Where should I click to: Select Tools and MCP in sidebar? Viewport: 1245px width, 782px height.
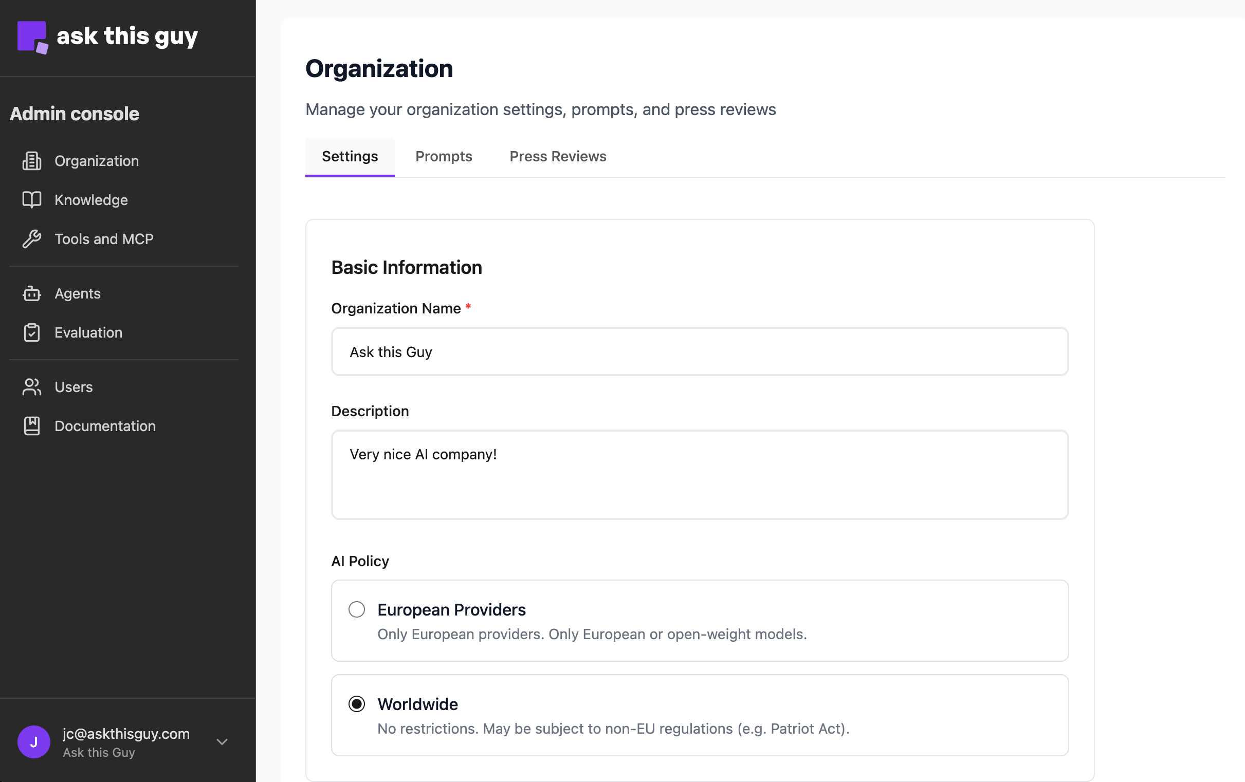point(103,239)
